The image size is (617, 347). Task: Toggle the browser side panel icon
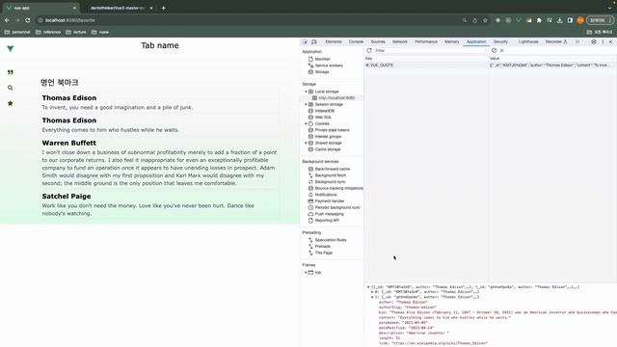click(x=570, y=20)
